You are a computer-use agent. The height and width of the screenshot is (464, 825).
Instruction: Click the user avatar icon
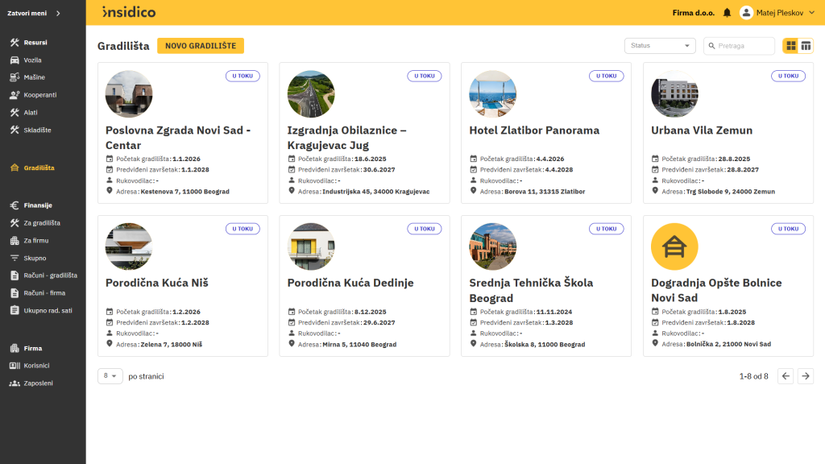point(746,13)
